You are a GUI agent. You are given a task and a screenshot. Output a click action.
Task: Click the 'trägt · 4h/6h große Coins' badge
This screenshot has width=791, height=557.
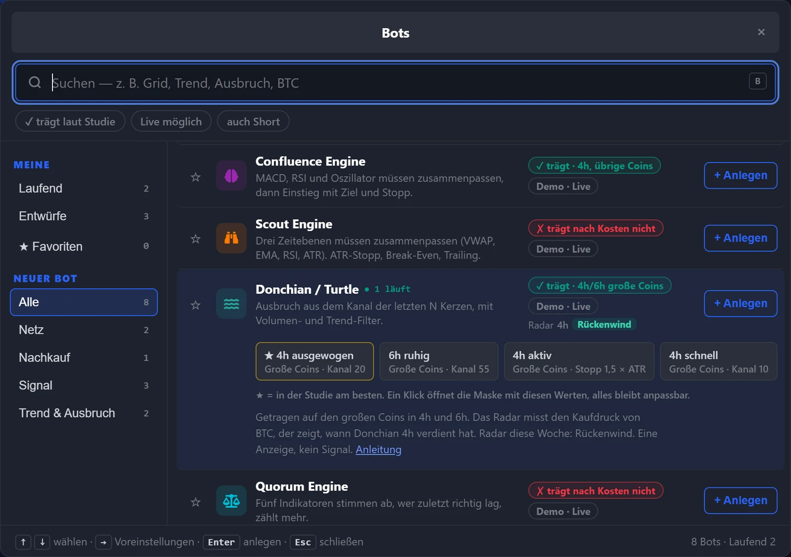coord(600,285)
